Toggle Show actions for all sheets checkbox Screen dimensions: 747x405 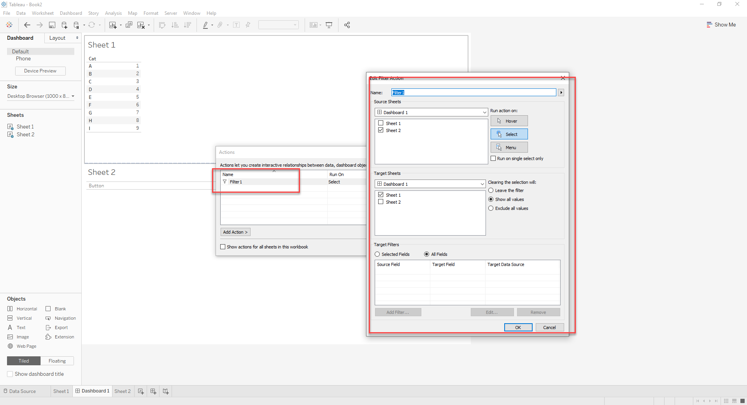[x=223, y=247]
